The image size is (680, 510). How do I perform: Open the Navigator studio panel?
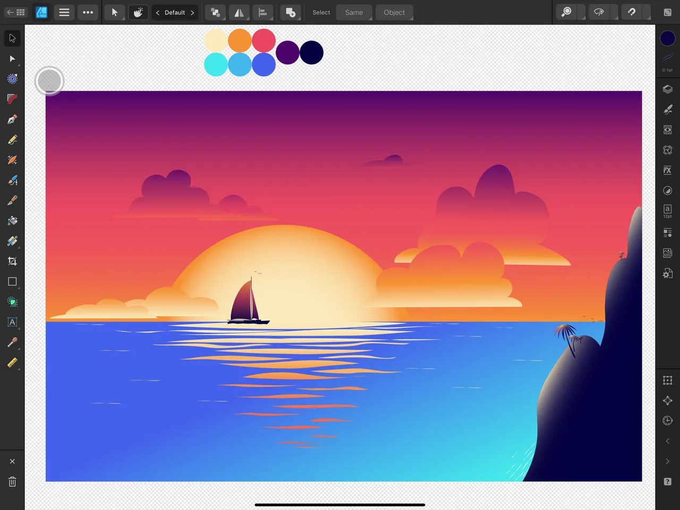[668, 401]
